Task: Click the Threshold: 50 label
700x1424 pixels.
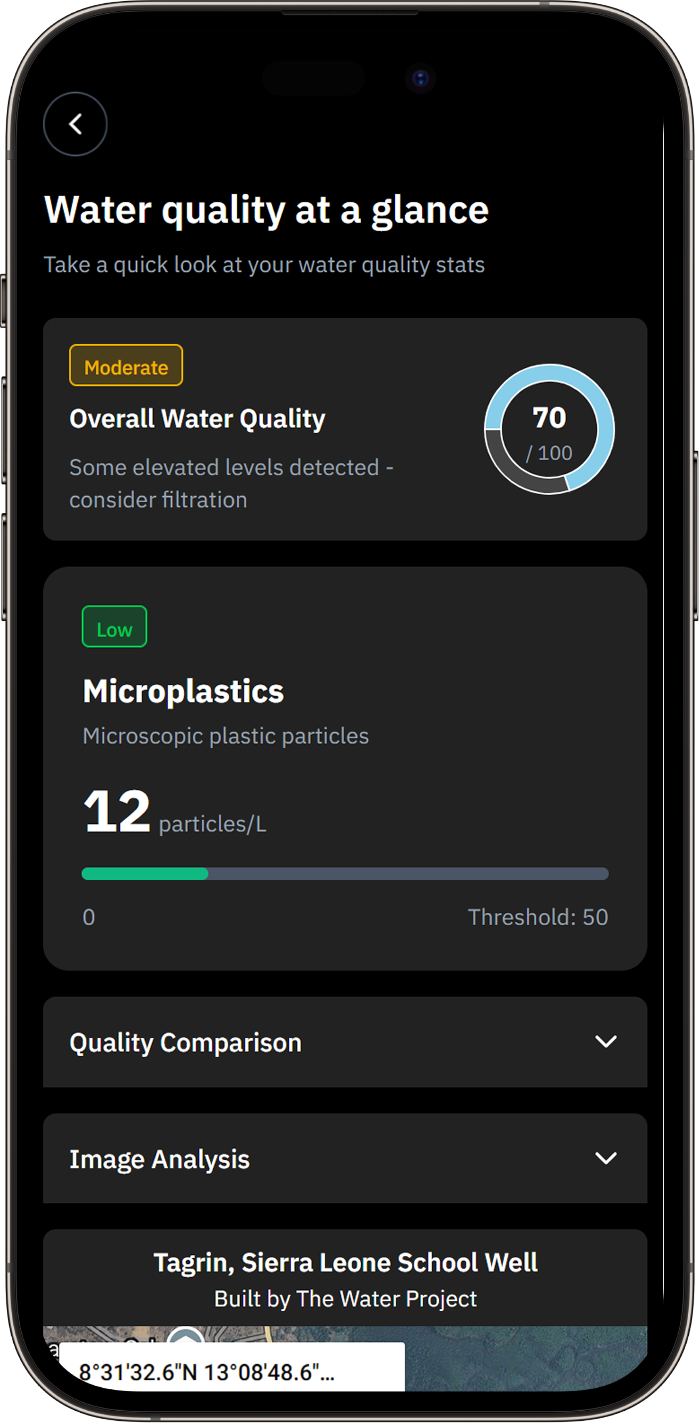Action: coord(537,917)
